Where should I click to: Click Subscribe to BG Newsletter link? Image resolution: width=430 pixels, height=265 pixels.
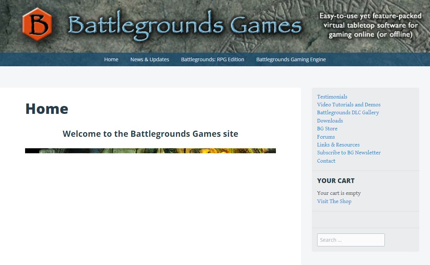point(349,153)
